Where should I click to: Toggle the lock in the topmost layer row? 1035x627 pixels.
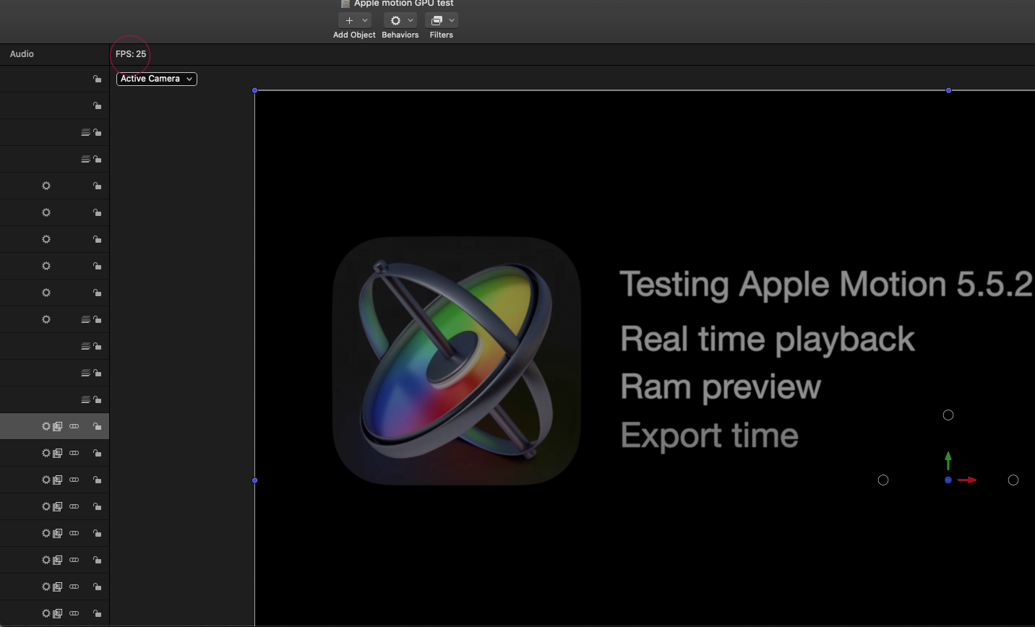(x=97, y=79)
